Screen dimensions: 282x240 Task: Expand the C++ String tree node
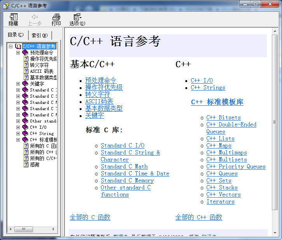click(x=18, y=133)
